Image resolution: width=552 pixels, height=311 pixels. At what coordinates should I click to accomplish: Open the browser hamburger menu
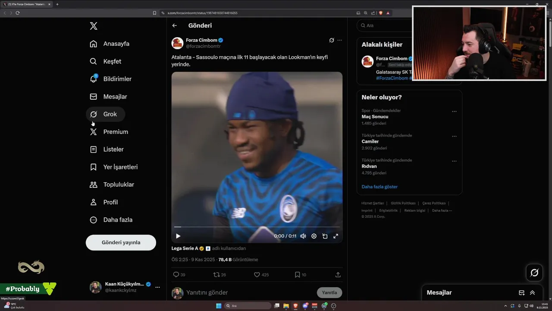(549, 13)
